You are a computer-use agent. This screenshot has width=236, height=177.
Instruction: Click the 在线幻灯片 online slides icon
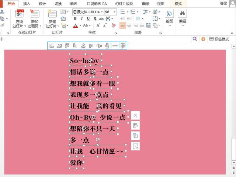(19, 15)
